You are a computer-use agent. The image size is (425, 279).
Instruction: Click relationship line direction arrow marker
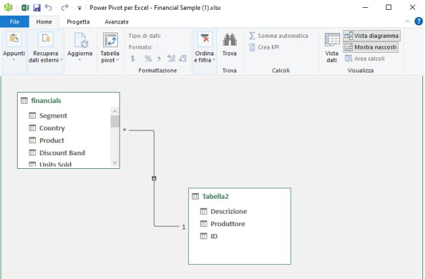(x=154, y=178)
